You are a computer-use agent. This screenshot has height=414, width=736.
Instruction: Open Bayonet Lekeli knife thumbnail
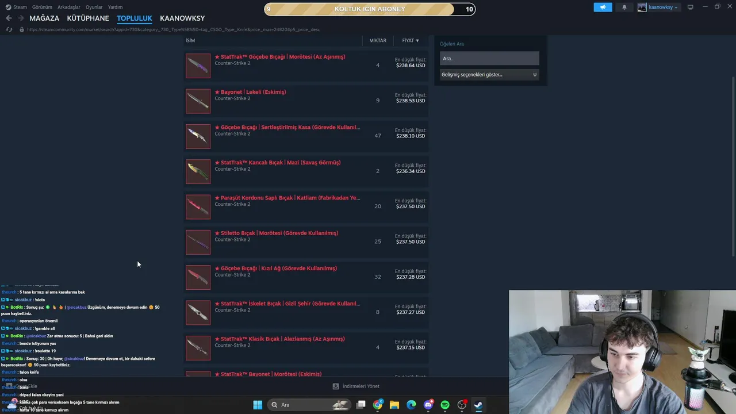(198, 101)
